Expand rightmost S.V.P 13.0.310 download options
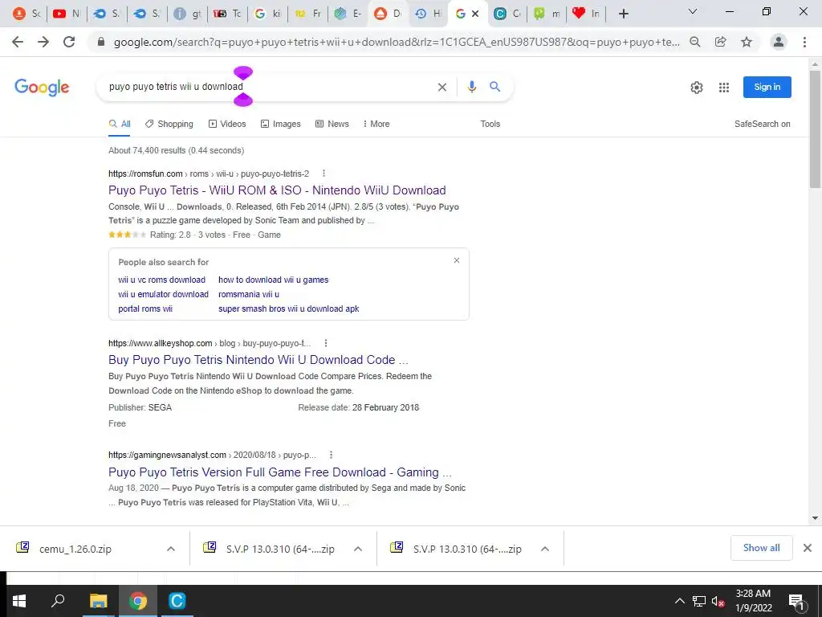Screen dimensions: 822x617 pos(545,549)
